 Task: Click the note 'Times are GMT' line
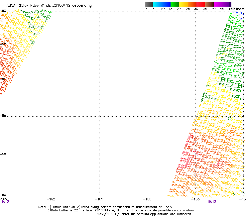tap(105, 207)
